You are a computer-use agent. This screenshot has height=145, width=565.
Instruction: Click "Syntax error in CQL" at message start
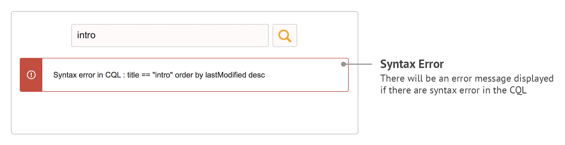87,75
